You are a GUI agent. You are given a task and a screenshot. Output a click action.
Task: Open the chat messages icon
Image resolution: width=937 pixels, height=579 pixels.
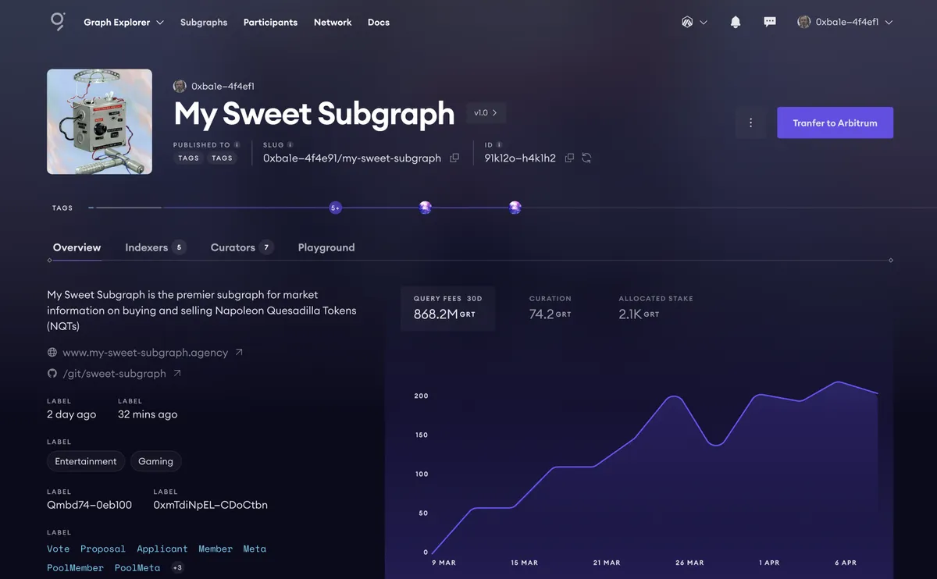770,23
